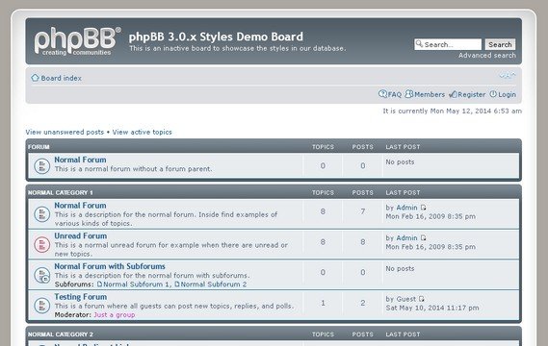
Task: Open the Normal Category 1 heading link
Action: pos(61,192)
